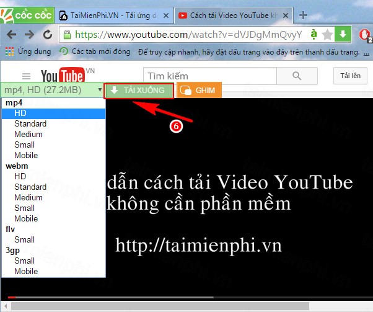This screenshot has height=312, width=373.
Task: Select Small under webm format
Action: pyautogui.click(x=53, y=208)
